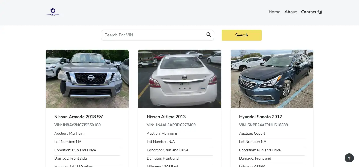Open the blue Hyundai Sonata photo
Screen dimensions: 359x167
click(x=272, y=79)
